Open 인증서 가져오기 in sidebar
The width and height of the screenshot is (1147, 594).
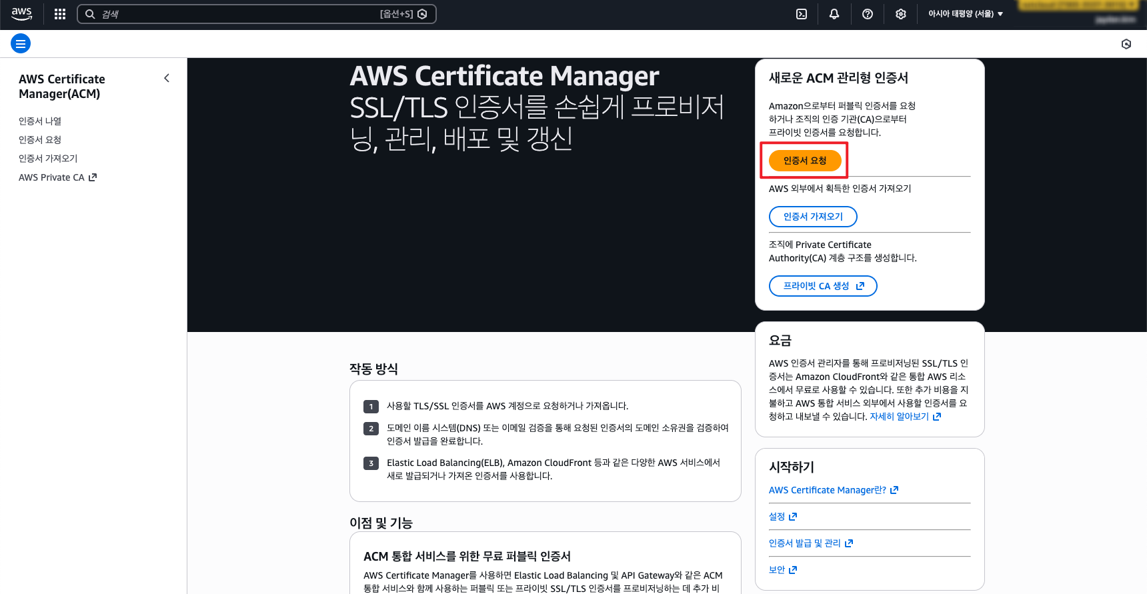coord(48,158)
